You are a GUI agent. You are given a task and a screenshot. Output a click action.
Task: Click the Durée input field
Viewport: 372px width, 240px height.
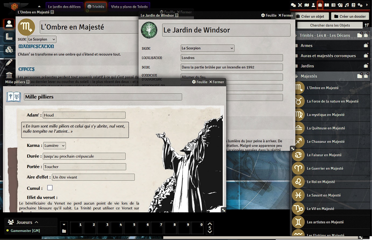84,156
